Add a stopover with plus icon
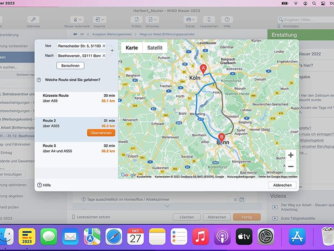334x251 pixels. tap(112, 50)
